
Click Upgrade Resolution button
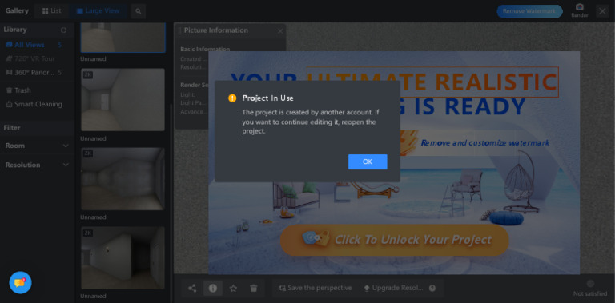click(393, 288)
